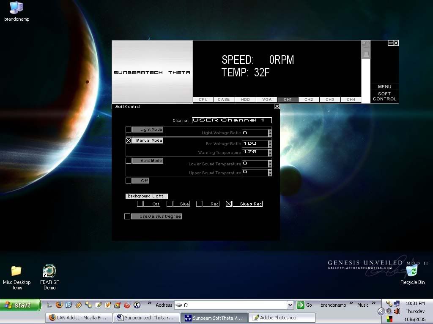Adjust the Fan Voltage Ratio spinner arrows
The width and height of the screenshot is (433, 324).
tap(270, 144)
